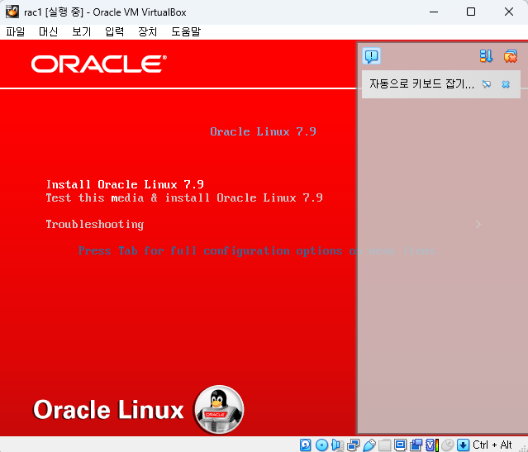Dismiss the 자동으로 키보드 잡기 notification
This screenshot has height=452, width=528.
coord(506,84)
